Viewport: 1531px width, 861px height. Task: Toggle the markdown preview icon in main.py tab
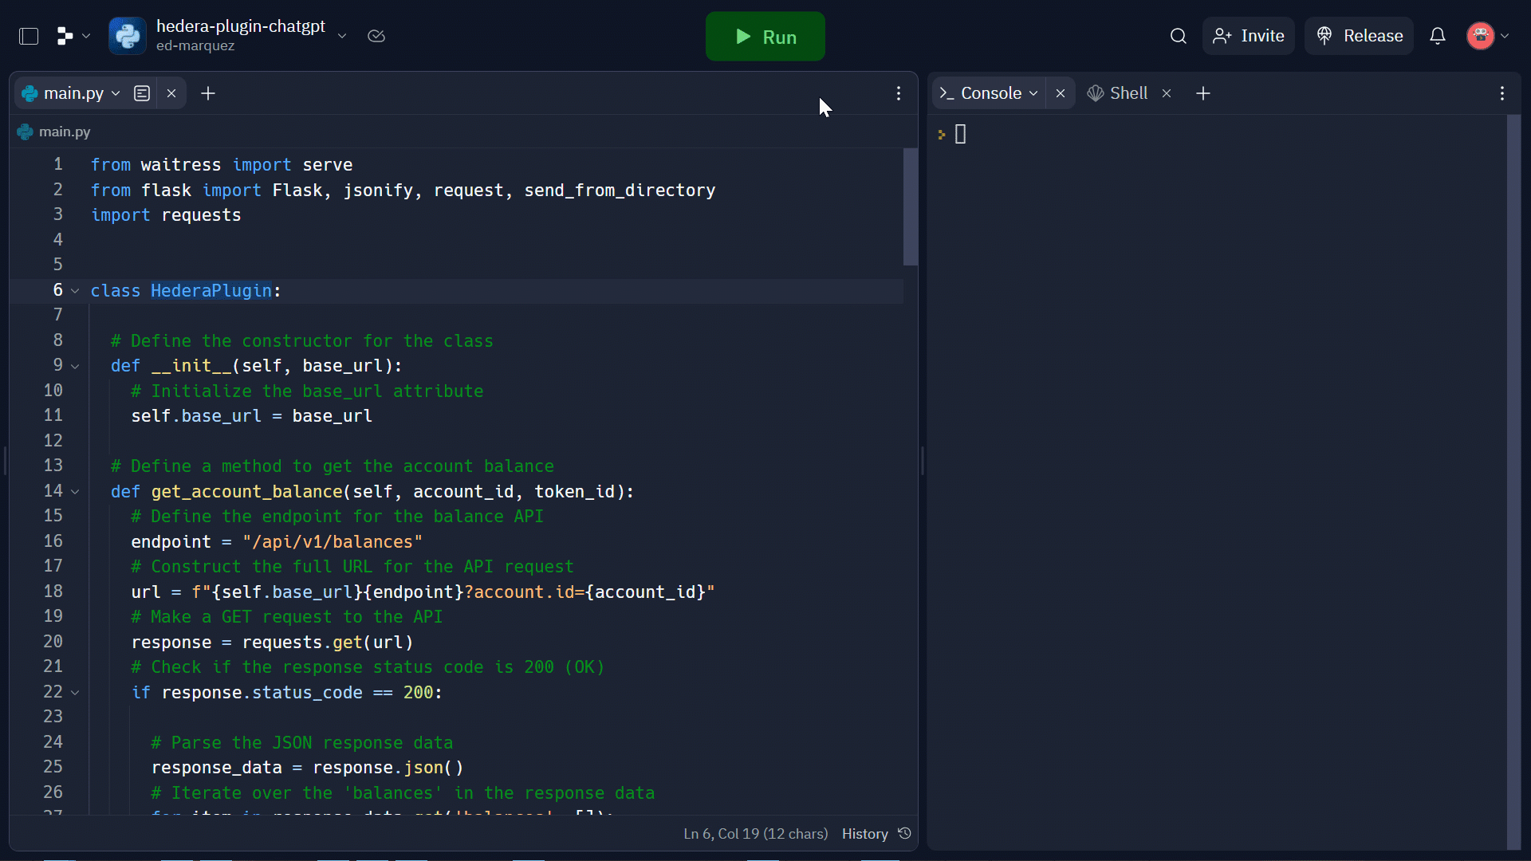click(x=142, y=94)
